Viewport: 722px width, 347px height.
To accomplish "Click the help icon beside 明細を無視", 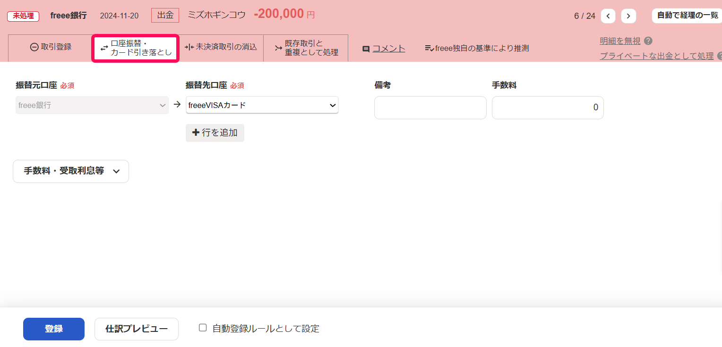I will 648,41.
